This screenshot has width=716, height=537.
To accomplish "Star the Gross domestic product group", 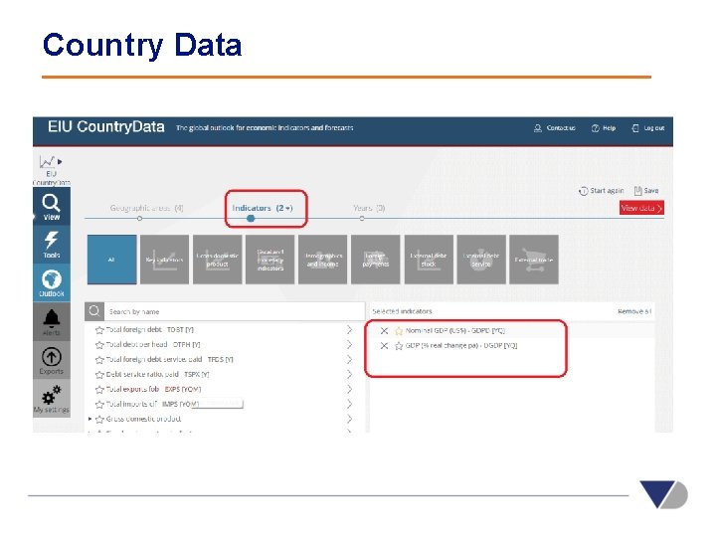I will pos(99,419).
